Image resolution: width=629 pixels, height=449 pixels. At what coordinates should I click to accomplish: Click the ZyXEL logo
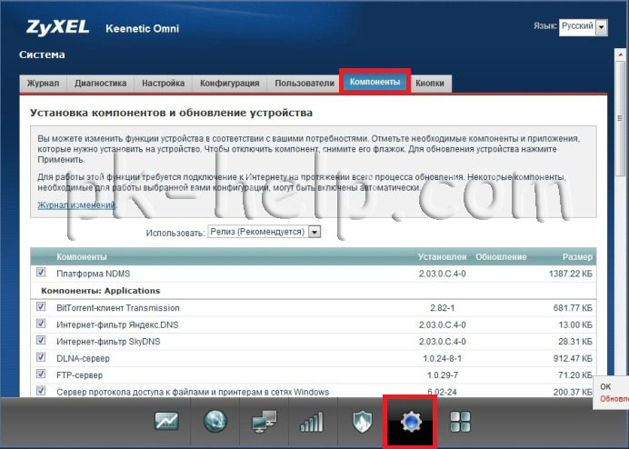point(56,27)
